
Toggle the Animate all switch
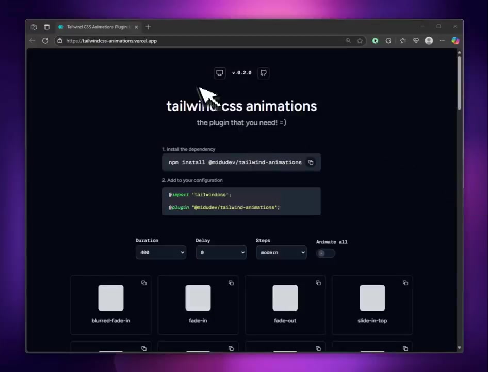click(x=326, y=253)
